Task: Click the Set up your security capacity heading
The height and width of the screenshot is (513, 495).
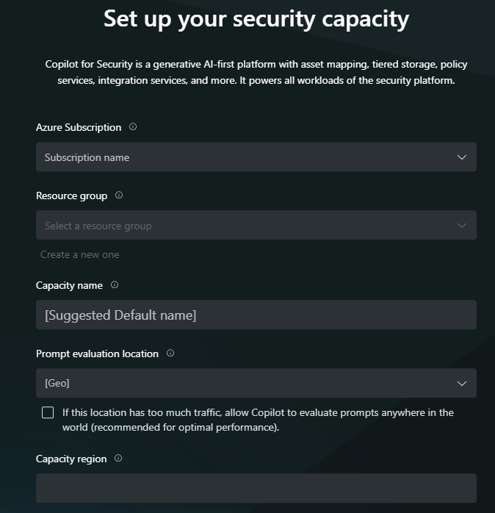Action: [256, 18]
